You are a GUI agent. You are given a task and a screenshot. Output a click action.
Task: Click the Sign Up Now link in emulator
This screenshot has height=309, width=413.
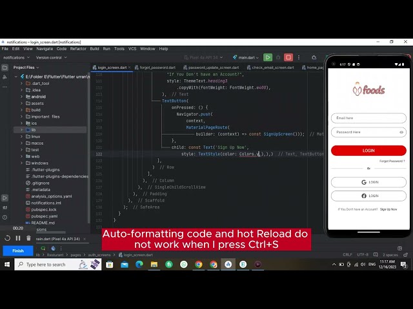click(x=388, y=209)
